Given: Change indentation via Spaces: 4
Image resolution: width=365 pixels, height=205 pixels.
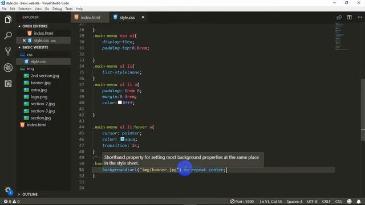Looking at the screenshot, I should pos(294,201).
